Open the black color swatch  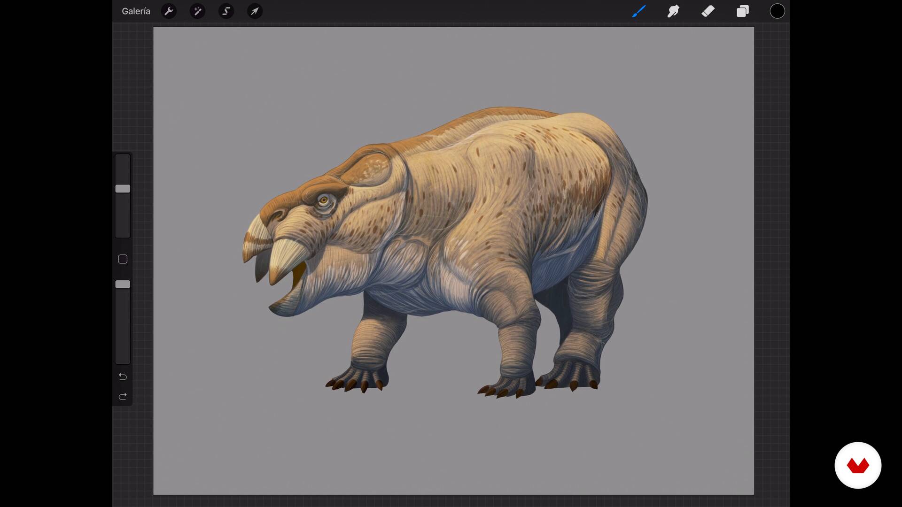click(777, 11)
